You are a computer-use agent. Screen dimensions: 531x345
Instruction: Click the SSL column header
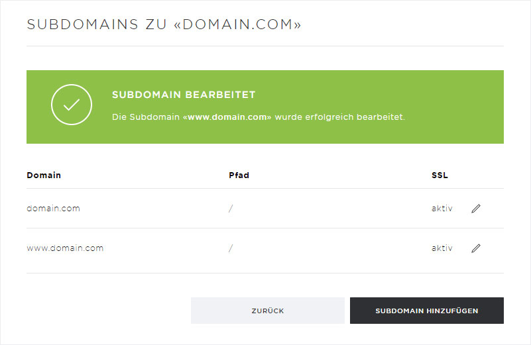click(440, 175)
